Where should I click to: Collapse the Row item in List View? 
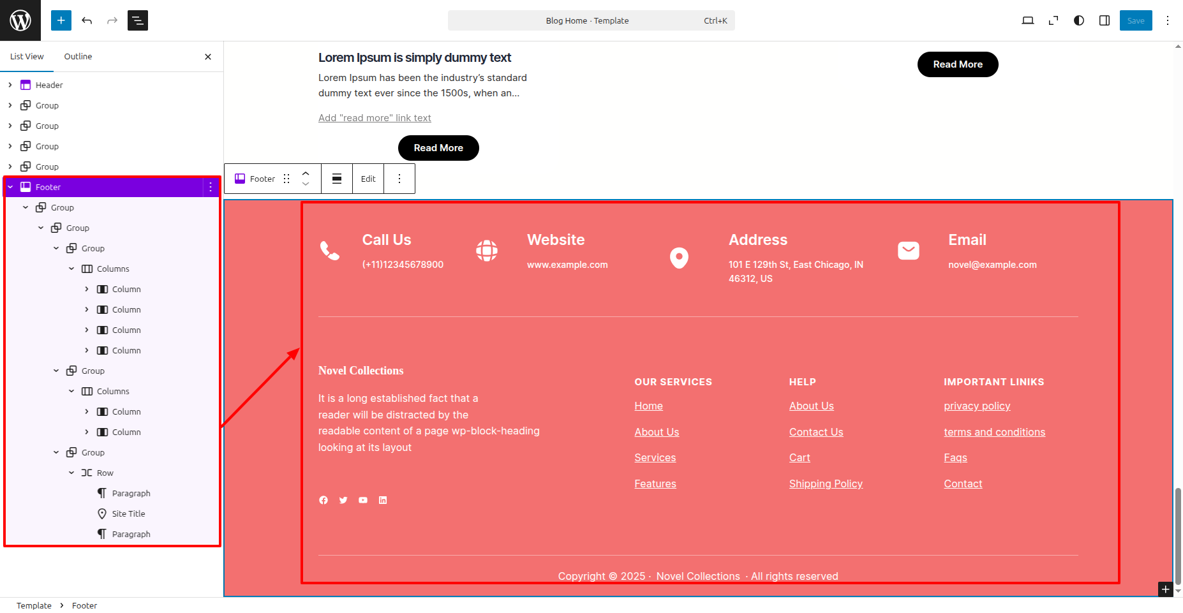(x=71, y=473)
